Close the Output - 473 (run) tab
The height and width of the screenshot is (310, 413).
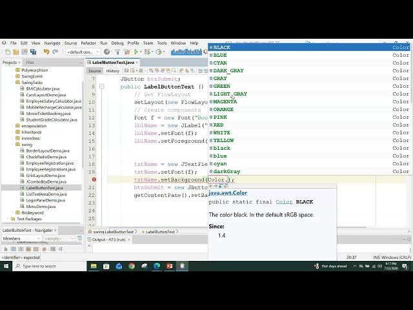[129, 240]
